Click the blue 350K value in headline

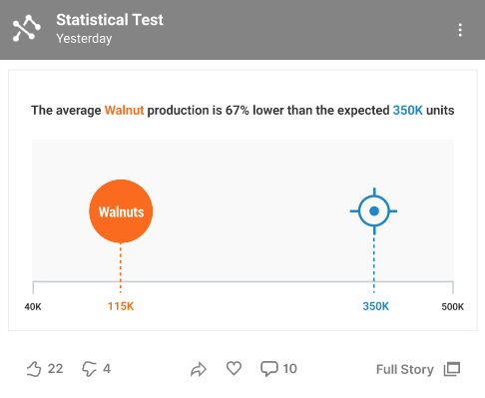(408, 110)
